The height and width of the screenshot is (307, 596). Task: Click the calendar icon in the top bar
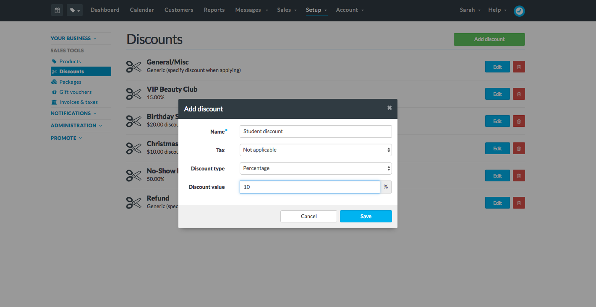point(57,10)
